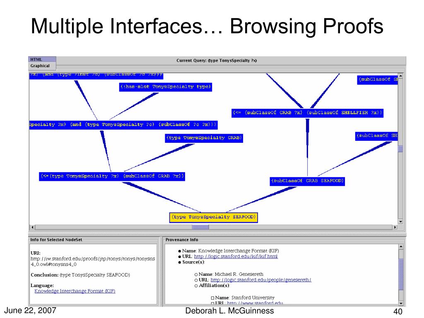424x318 pixels.
Task: Open the logic.stanford.edu/kif/kif.html link
Action: pyautogui.click(x=236, y=256)
